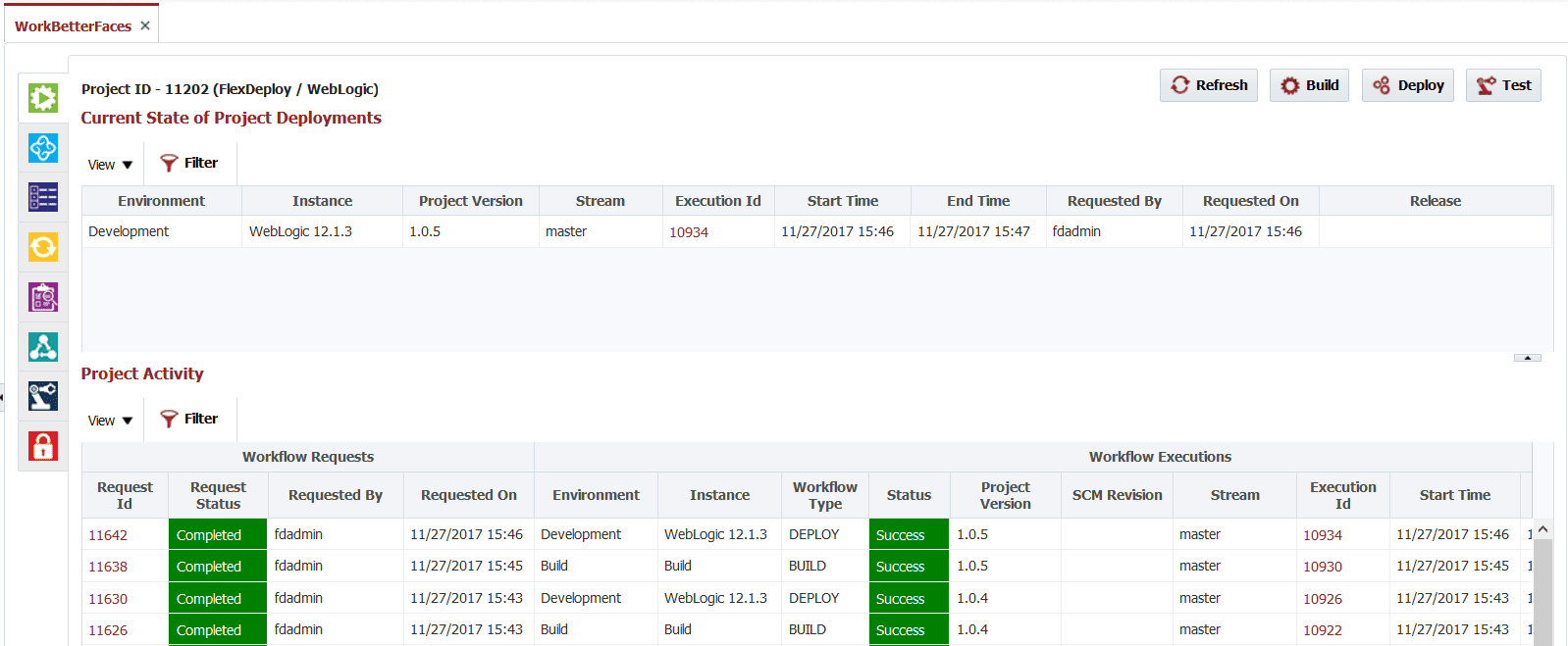The width and height of the screenshot is (1568, 646).
Task: Click the 'Project Activity' heading
Action: 142,373
